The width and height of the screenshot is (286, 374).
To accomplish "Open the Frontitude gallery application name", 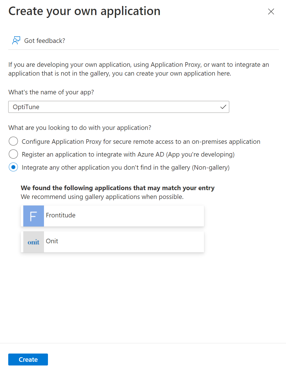I will pos(61,215).
